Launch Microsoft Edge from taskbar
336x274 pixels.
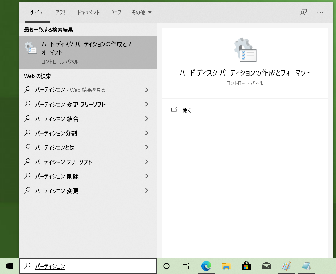tap(206, 266)
